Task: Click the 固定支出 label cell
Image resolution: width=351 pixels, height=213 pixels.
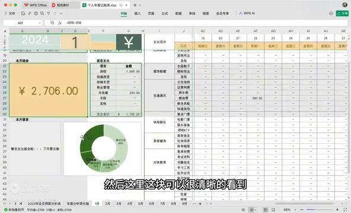Action: tap(103, 60)
